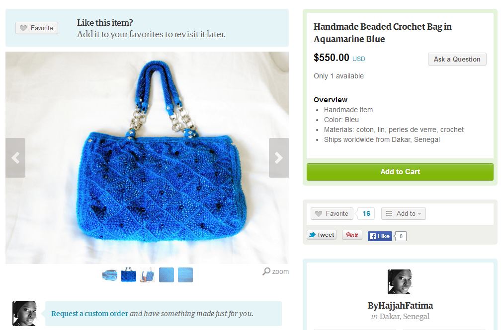
Task: Select the first bag thumbnail
Action: point(110,275)
